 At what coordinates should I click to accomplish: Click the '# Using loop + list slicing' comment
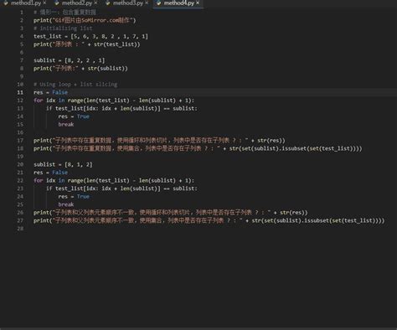pyautogui.click(x=75, y=85)
